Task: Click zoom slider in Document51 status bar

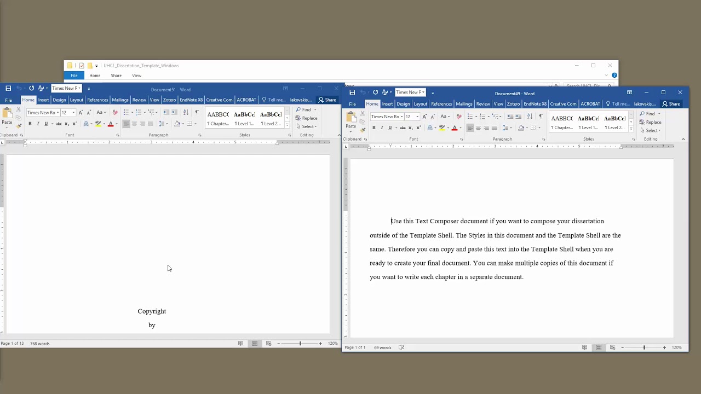Action: pyautogui.click(x=300, y=344)
